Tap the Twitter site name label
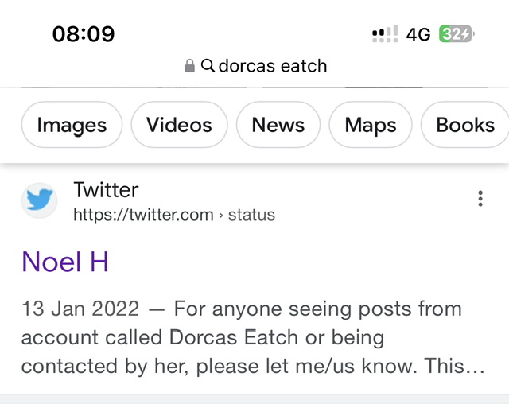Image resolution: width=509 pixels, height=404 pixels. 106,190
